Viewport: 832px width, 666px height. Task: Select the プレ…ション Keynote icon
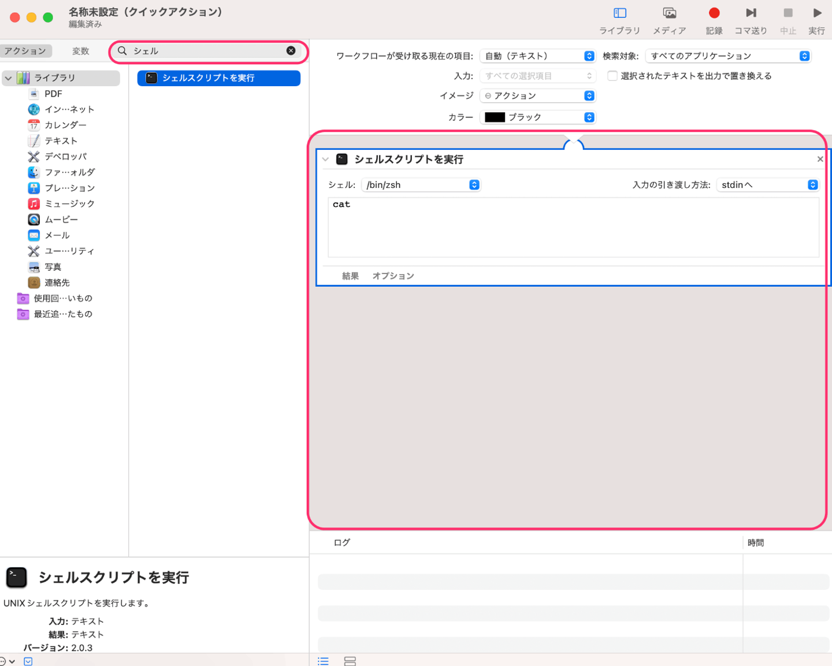point(34,188)
